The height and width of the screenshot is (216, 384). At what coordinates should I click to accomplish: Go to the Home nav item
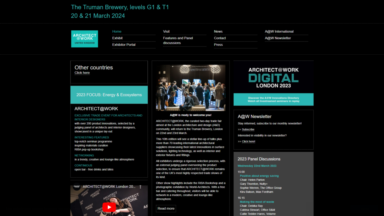click(x=117, y=31)
